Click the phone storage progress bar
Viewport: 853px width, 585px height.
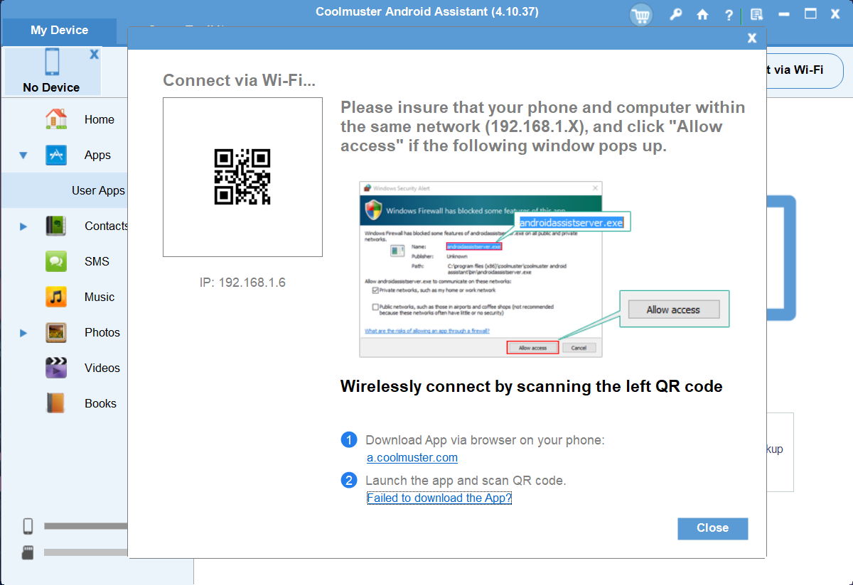pyautogui.click(x=86, y=526)
